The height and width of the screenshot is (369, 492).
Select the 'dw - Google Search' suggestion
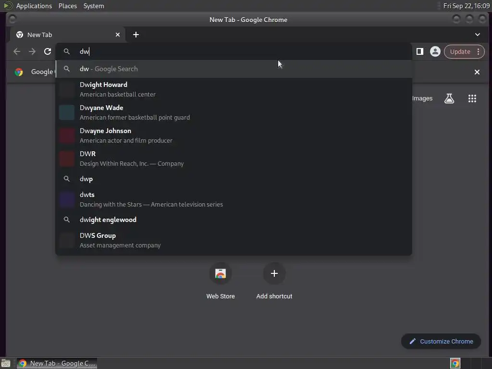234,69
